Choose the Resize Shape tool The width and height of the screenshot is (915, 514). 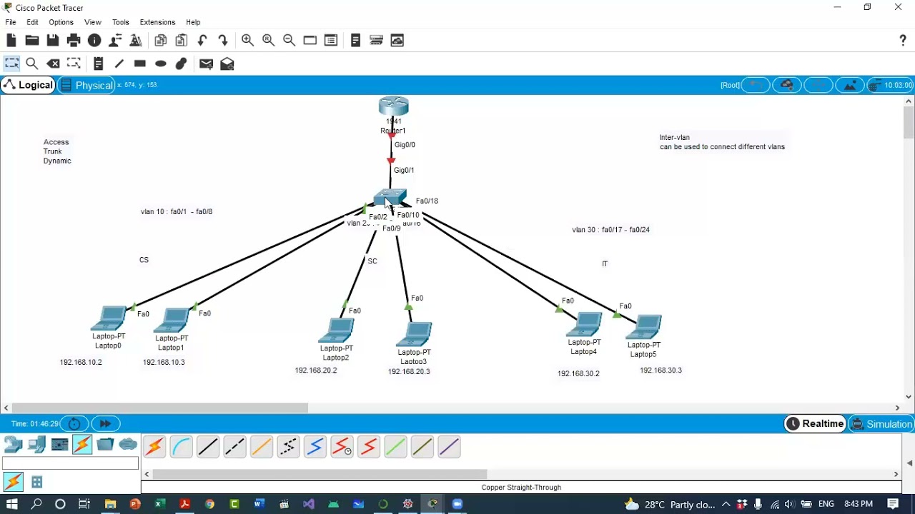tap(74, 64)
